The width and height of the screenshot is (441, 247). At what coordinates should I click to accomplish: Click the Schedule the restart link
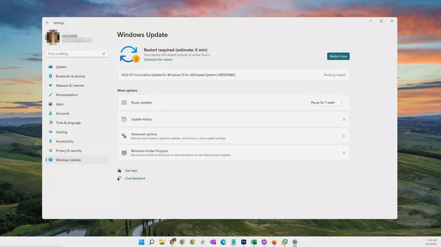point(158,60)
